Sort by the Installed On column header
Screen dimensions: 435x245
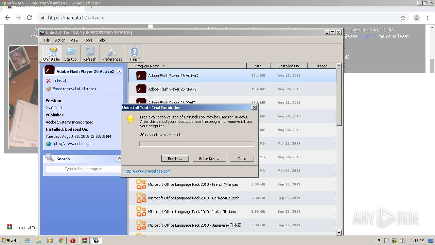[289, 66]
